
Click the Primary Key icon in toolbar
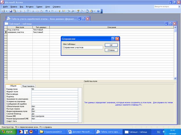60,11
